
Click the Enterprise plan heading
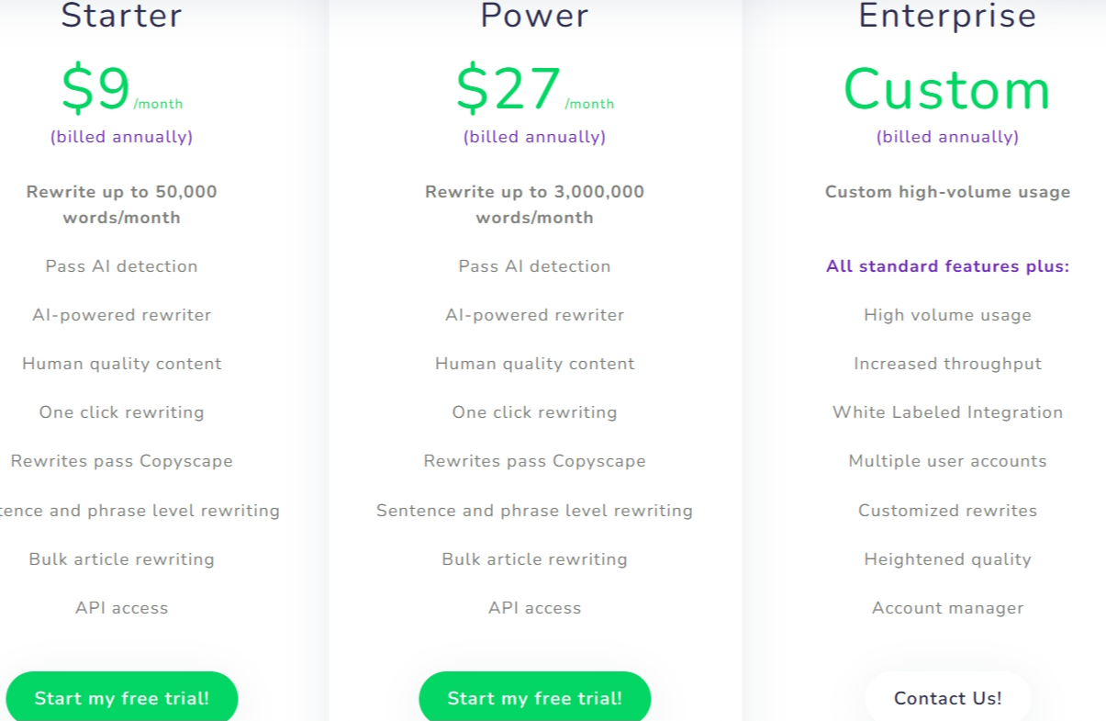[x=947, y=16]
